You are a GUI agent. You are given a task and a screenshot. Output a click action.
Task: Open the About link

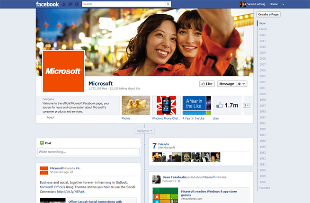[51, 117]
